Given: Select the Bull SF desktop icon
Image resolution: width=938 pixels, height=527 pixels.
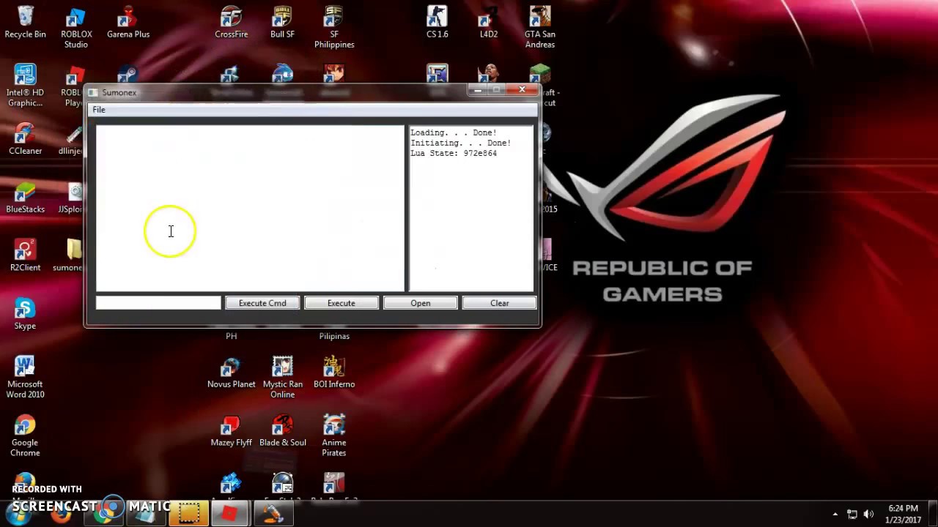Looking at the screenshot, I should tap(282, 23).
